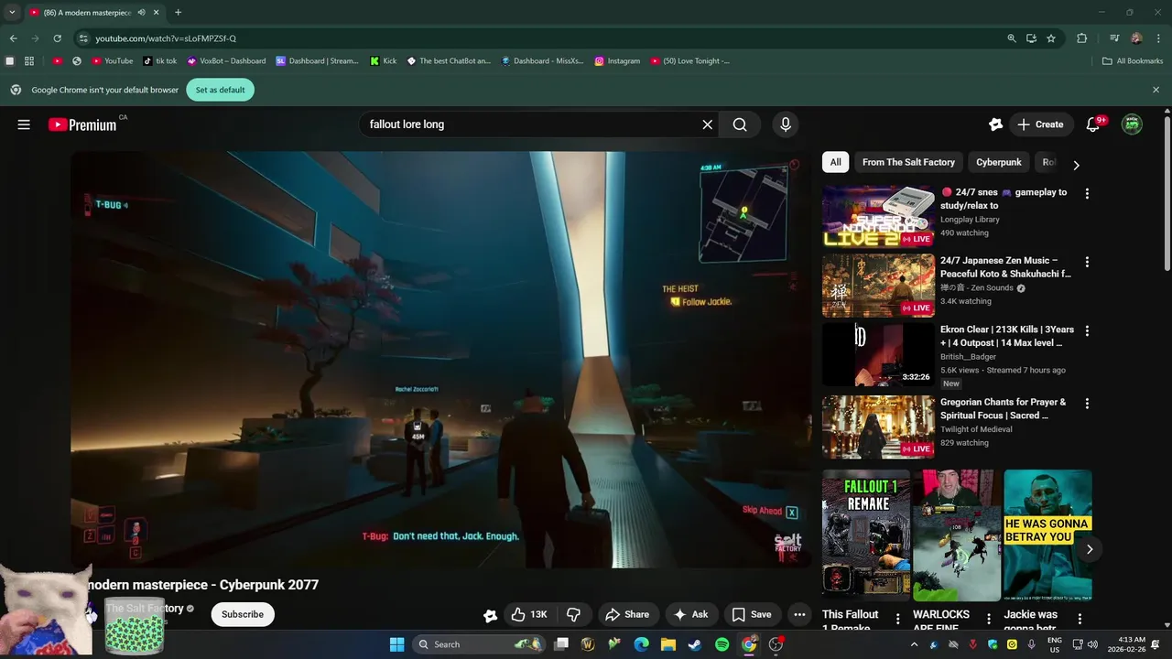Viewport: 1172px width, 659px height.
Task: Open Microsoft Edge from the taskbar
Action: click(642, 644)
